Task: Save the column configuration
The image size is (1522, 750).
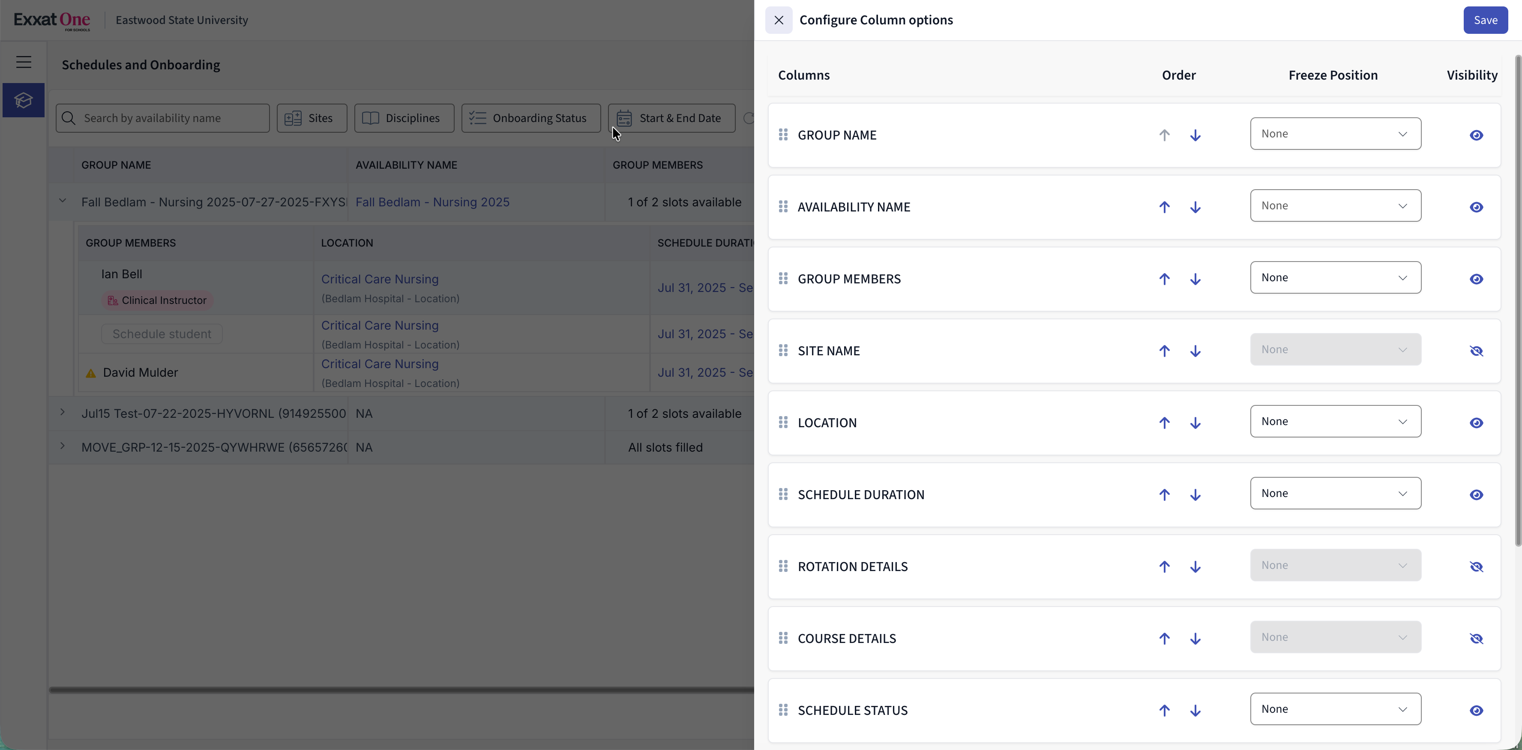Action: tap(1485, 20)
